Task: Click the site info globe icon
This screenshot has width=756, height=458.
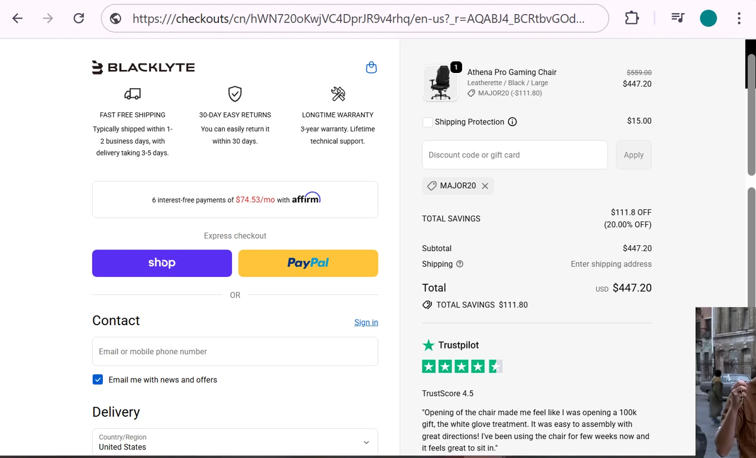Action: pyautogui.click(x=115, y=19)
